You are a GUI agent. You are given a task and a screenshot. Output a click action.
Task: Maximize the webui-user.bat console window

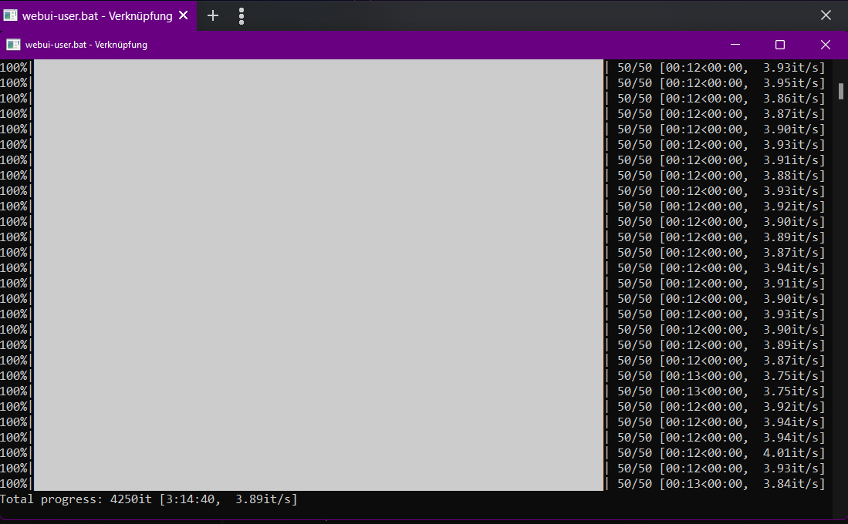[780, 45]
